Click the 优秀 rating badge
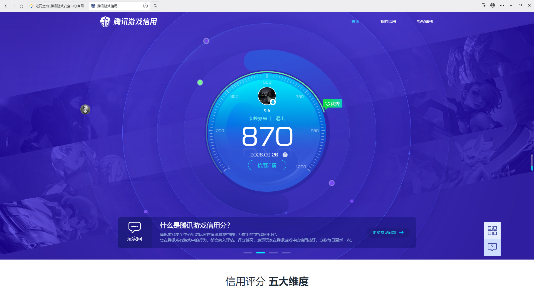The width and height of the screenshot is (534, 289). point(333,104)
